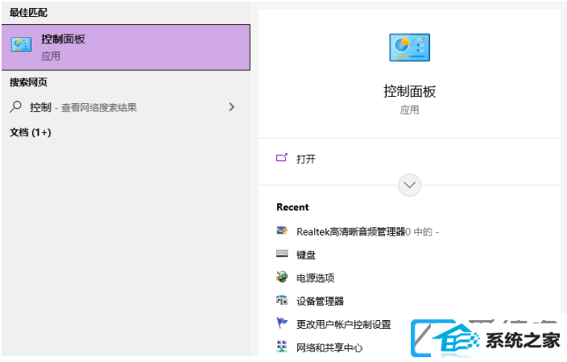Open the 设备管理器 recent item
567x362 pixels.
coord(320,302)
